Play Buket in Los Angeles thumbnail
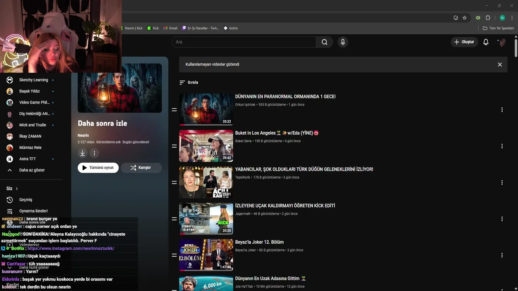The height and width of the screenshot is (291, 518). 206,146
